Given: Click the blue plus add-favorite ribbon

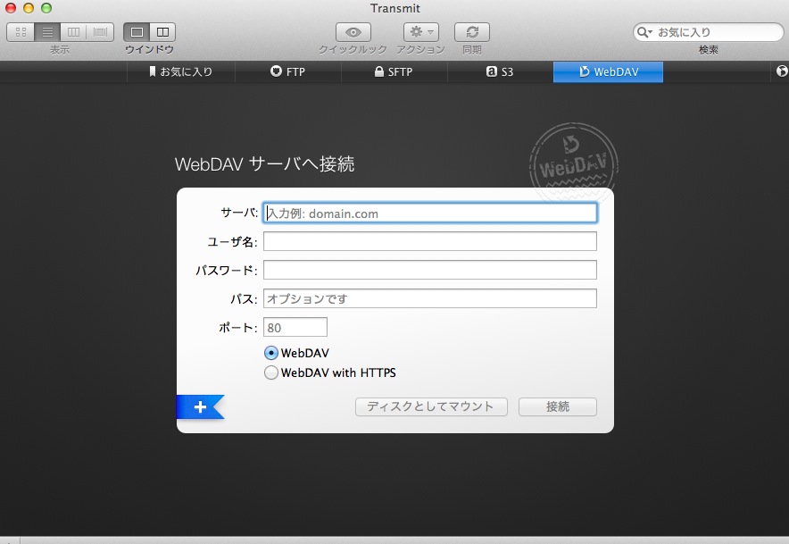Looking at the screenshot, I should [200, 407].
